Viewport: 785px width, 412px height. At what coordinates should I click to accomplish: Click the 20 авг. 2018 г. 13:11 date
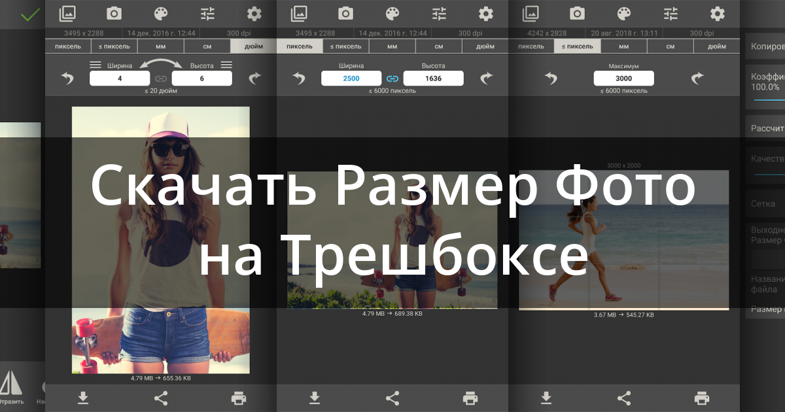pos(624,33)
